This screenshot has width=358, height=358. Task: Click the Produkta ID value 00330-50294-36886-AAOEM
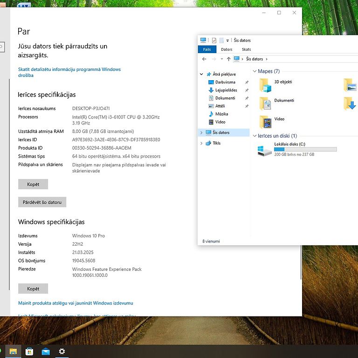pos(102,148)
